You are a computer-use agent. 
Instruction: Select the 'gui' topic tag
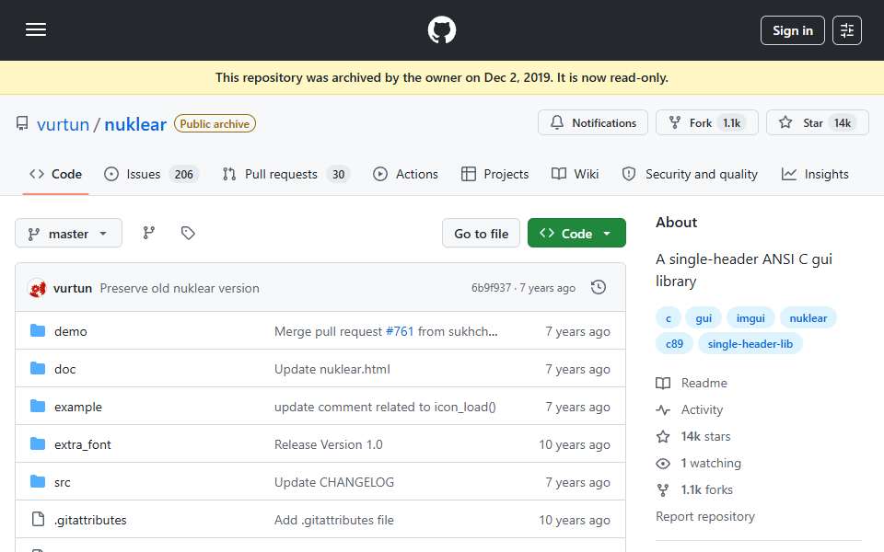pos(704,318)
